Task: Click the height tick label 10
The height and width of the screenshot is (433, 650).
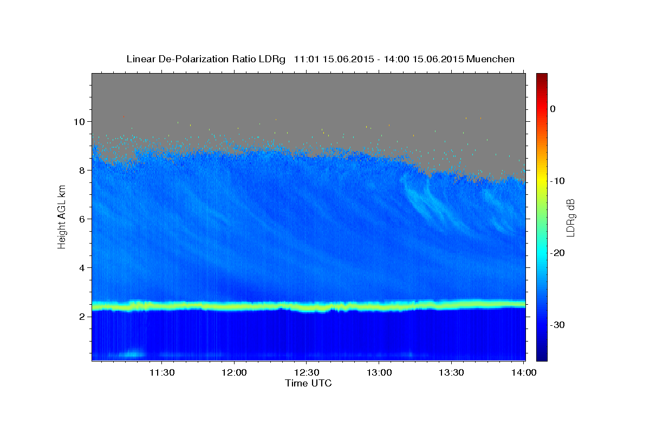Action: [81, 122]
